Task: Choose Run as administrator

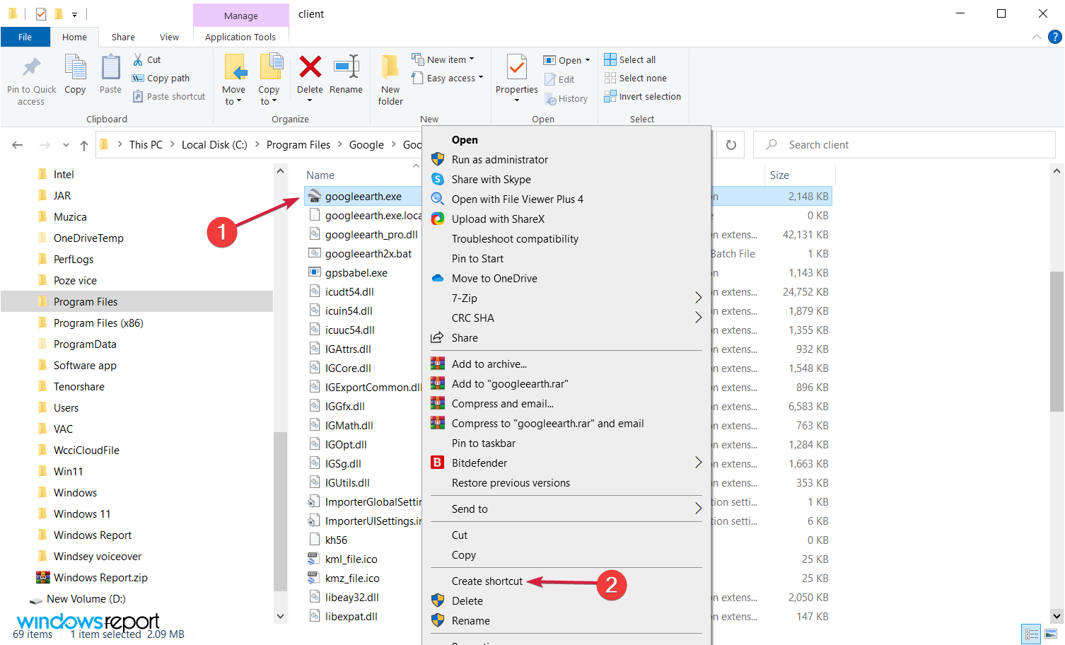Action: pos(500,160)
